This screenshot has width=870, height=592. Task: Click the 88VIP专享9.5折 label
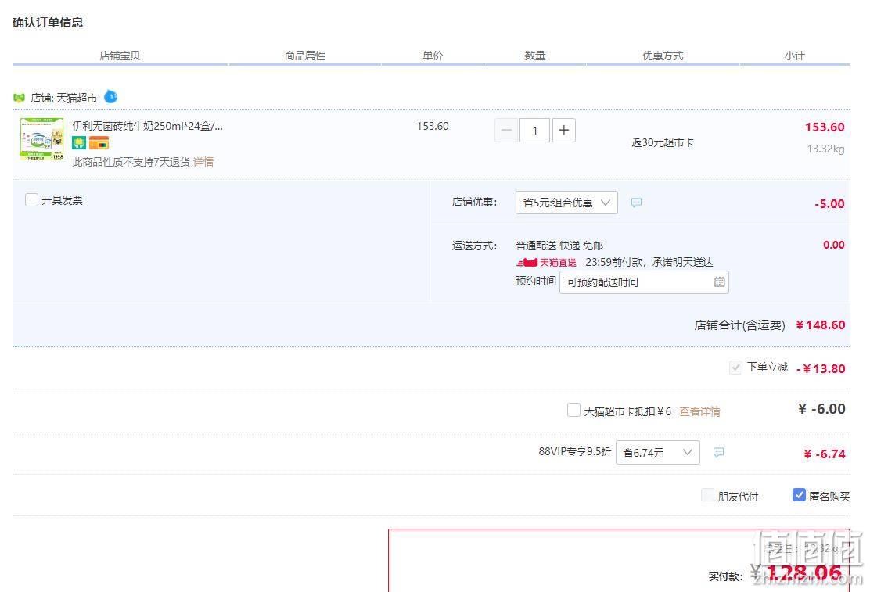(575, 452)
